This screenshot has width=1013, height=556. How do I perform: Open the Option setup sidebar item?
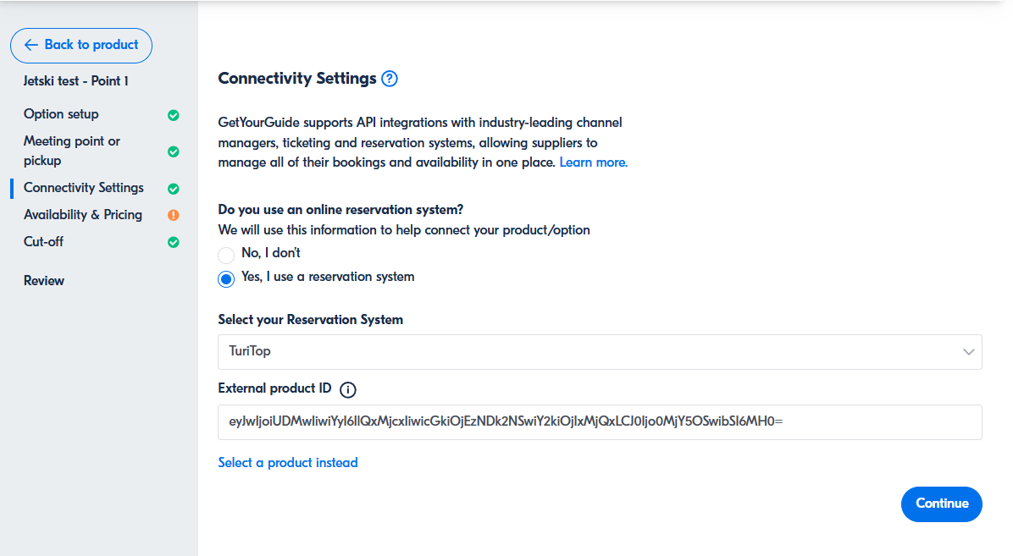[x=61, y=114]
